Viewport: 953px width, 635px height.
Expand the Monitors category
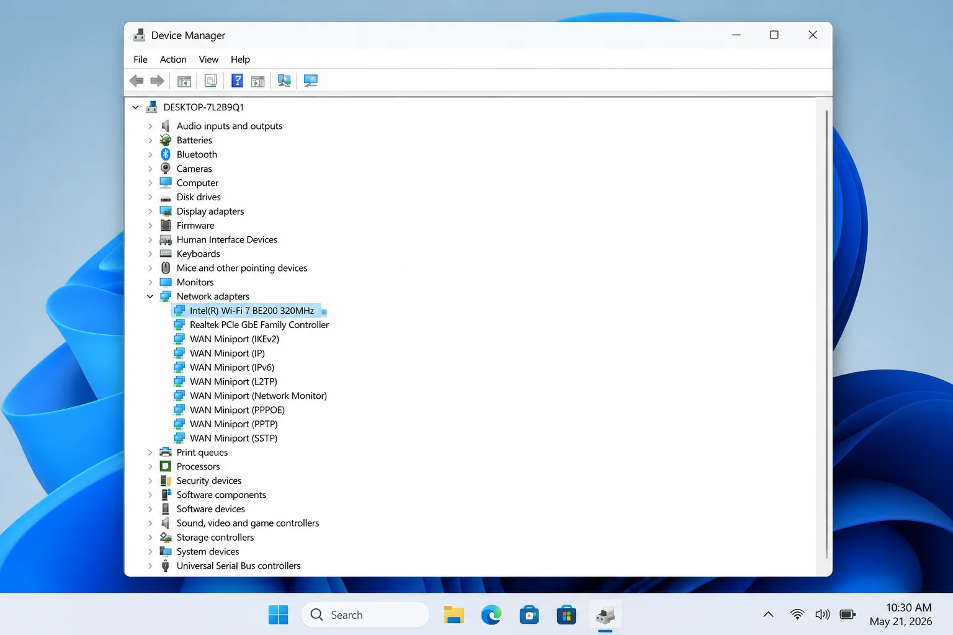(x=150, y=282)
